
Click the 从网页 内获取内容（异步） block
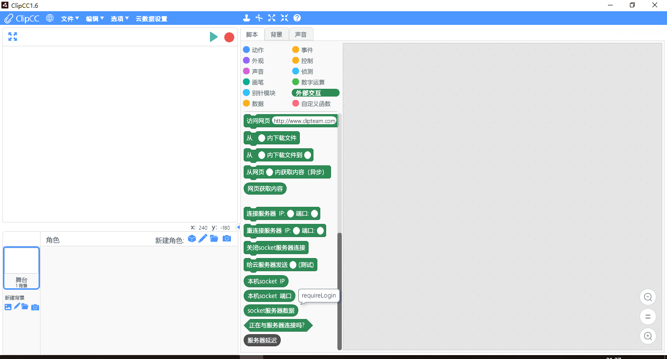click(x=287, y=172)
